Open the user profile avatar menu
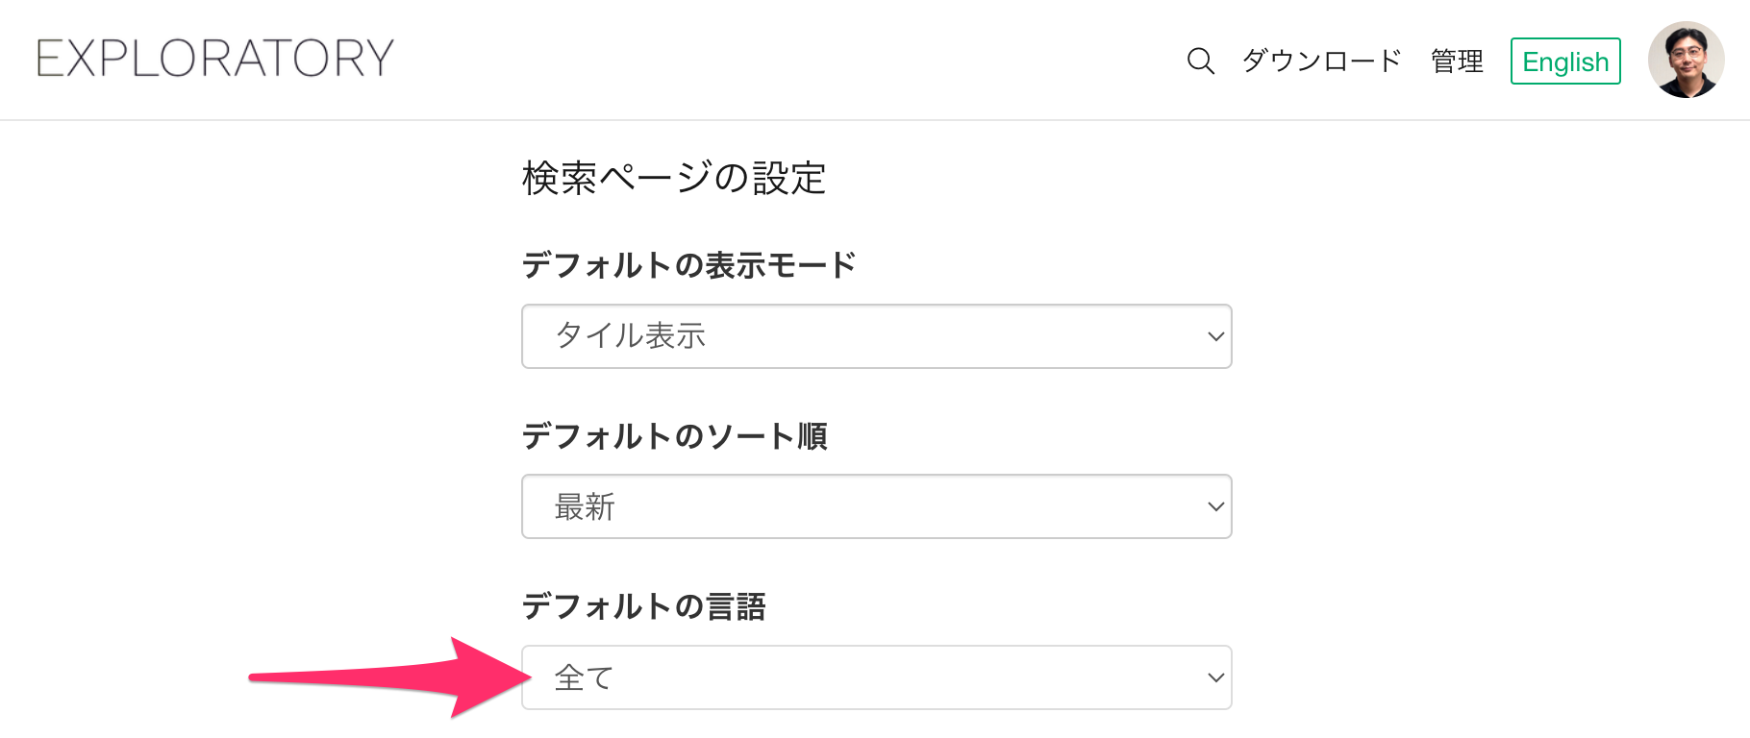 pos(1686,60)
